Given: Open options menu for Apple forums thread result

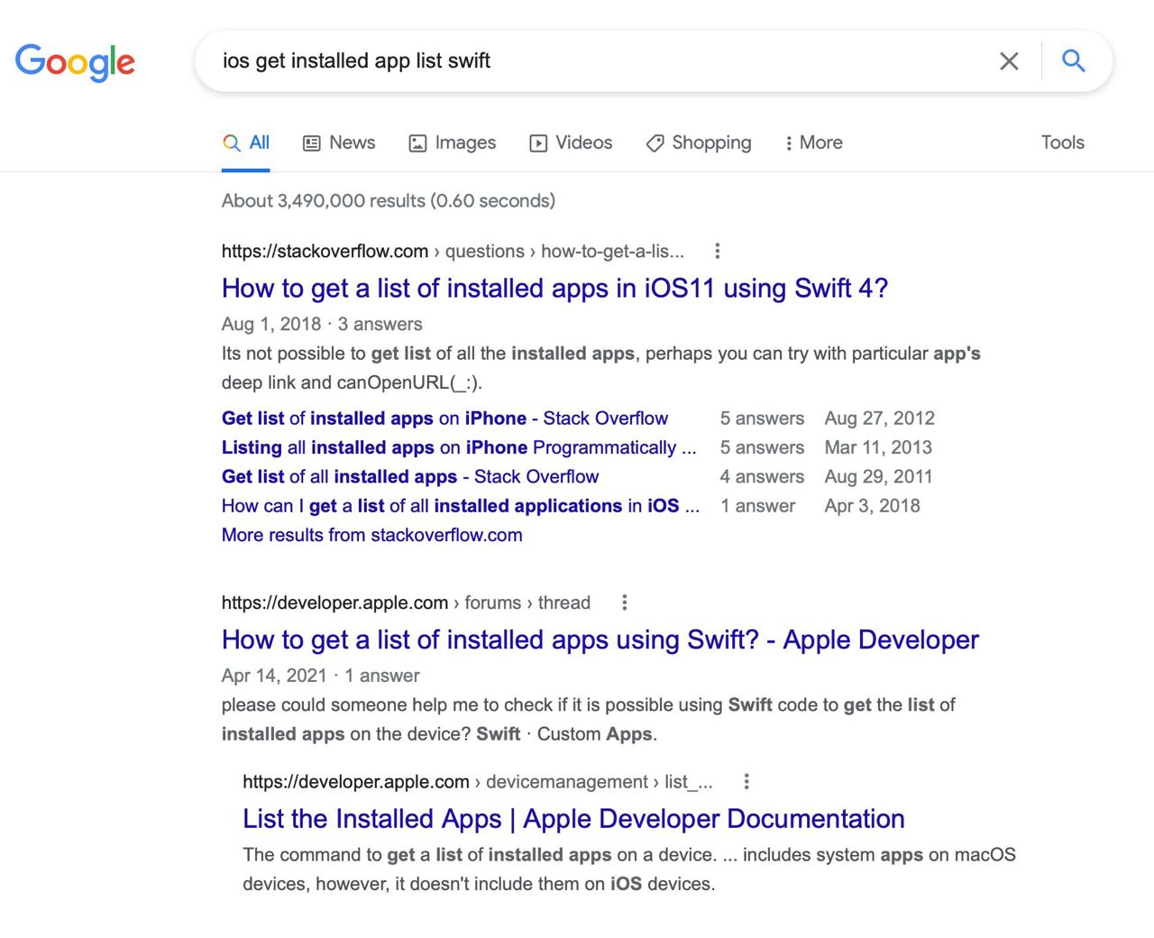Looking at the screenshot, I should (x=624, y=602).
